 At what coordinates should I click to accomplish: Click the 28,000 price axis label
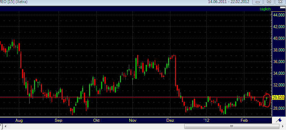coord(279,108)
